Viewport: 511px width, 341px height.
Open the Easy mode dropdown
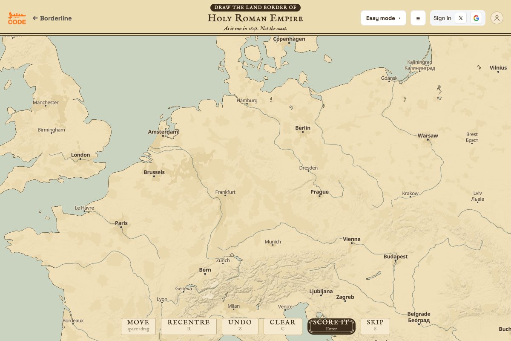[x=383, y=18]
